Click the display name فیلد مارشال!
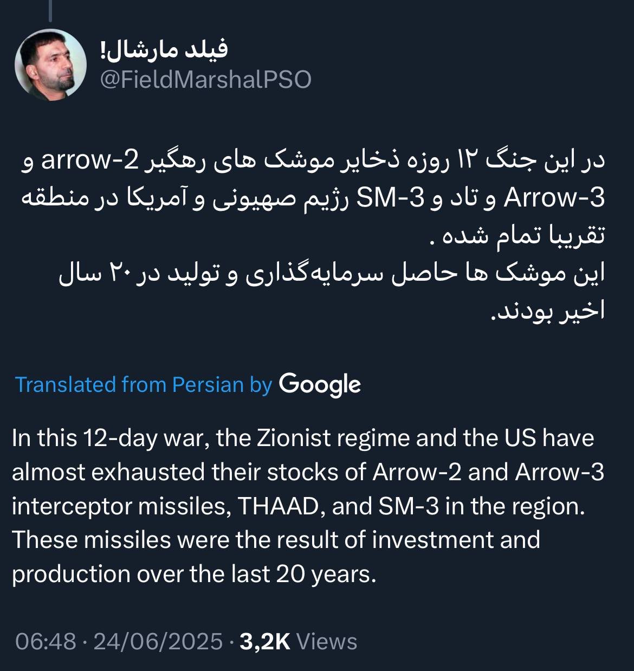Viewport: 634px width, 671px height. coord(164,49)
